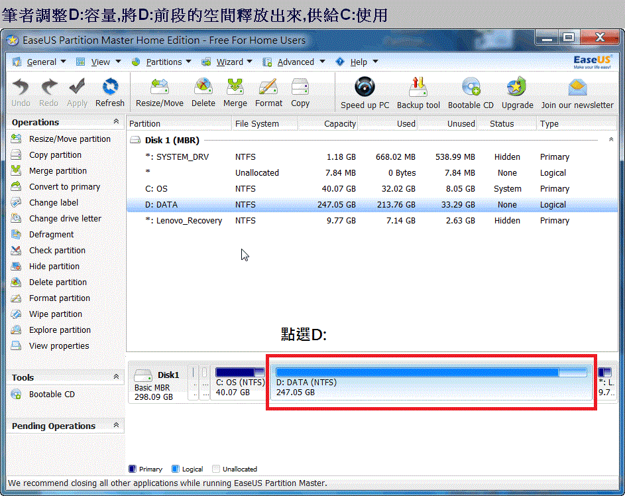Open the Advanced menu
625x496 pixels.
tap(294, 62)
